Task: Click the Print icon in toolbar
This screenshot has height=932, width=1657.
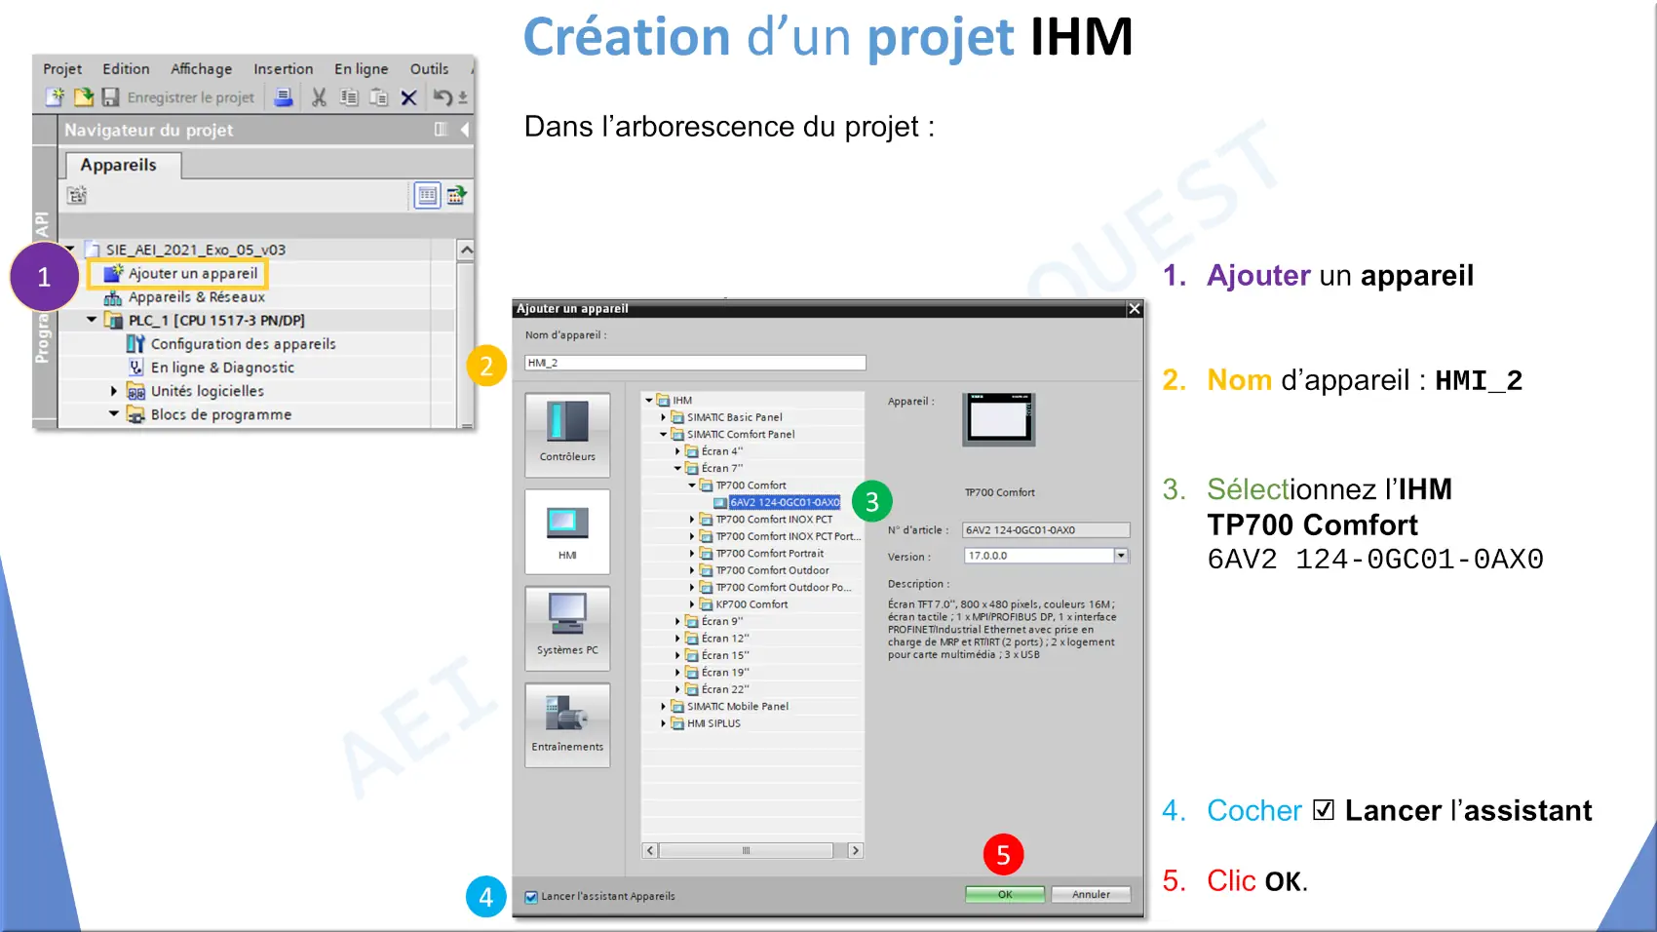Action: click(283, 97)
